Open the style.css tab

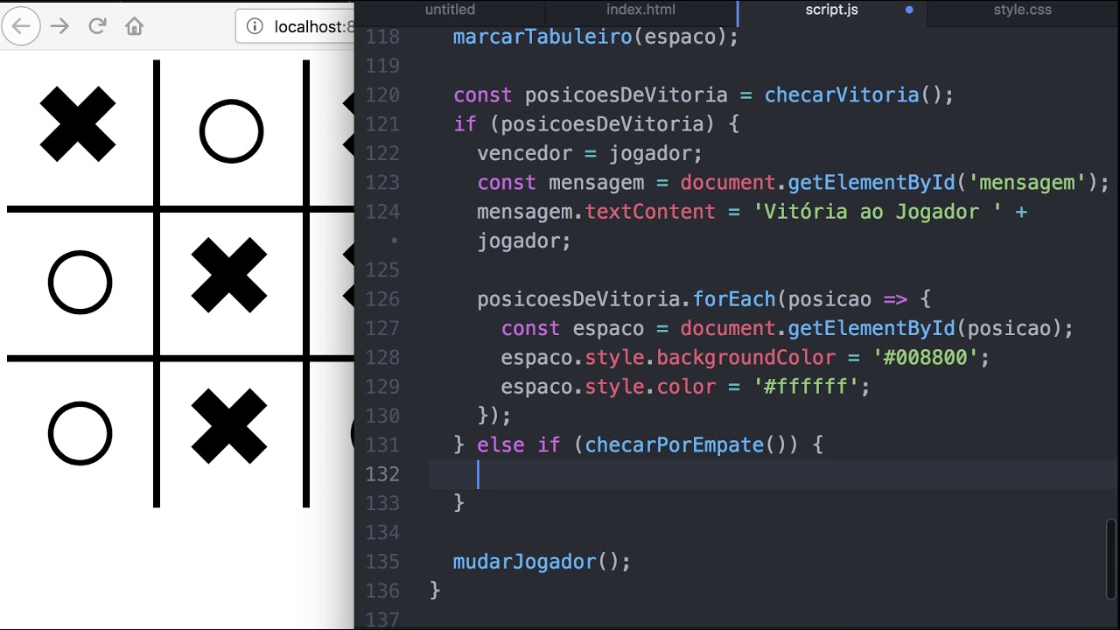1022,10
